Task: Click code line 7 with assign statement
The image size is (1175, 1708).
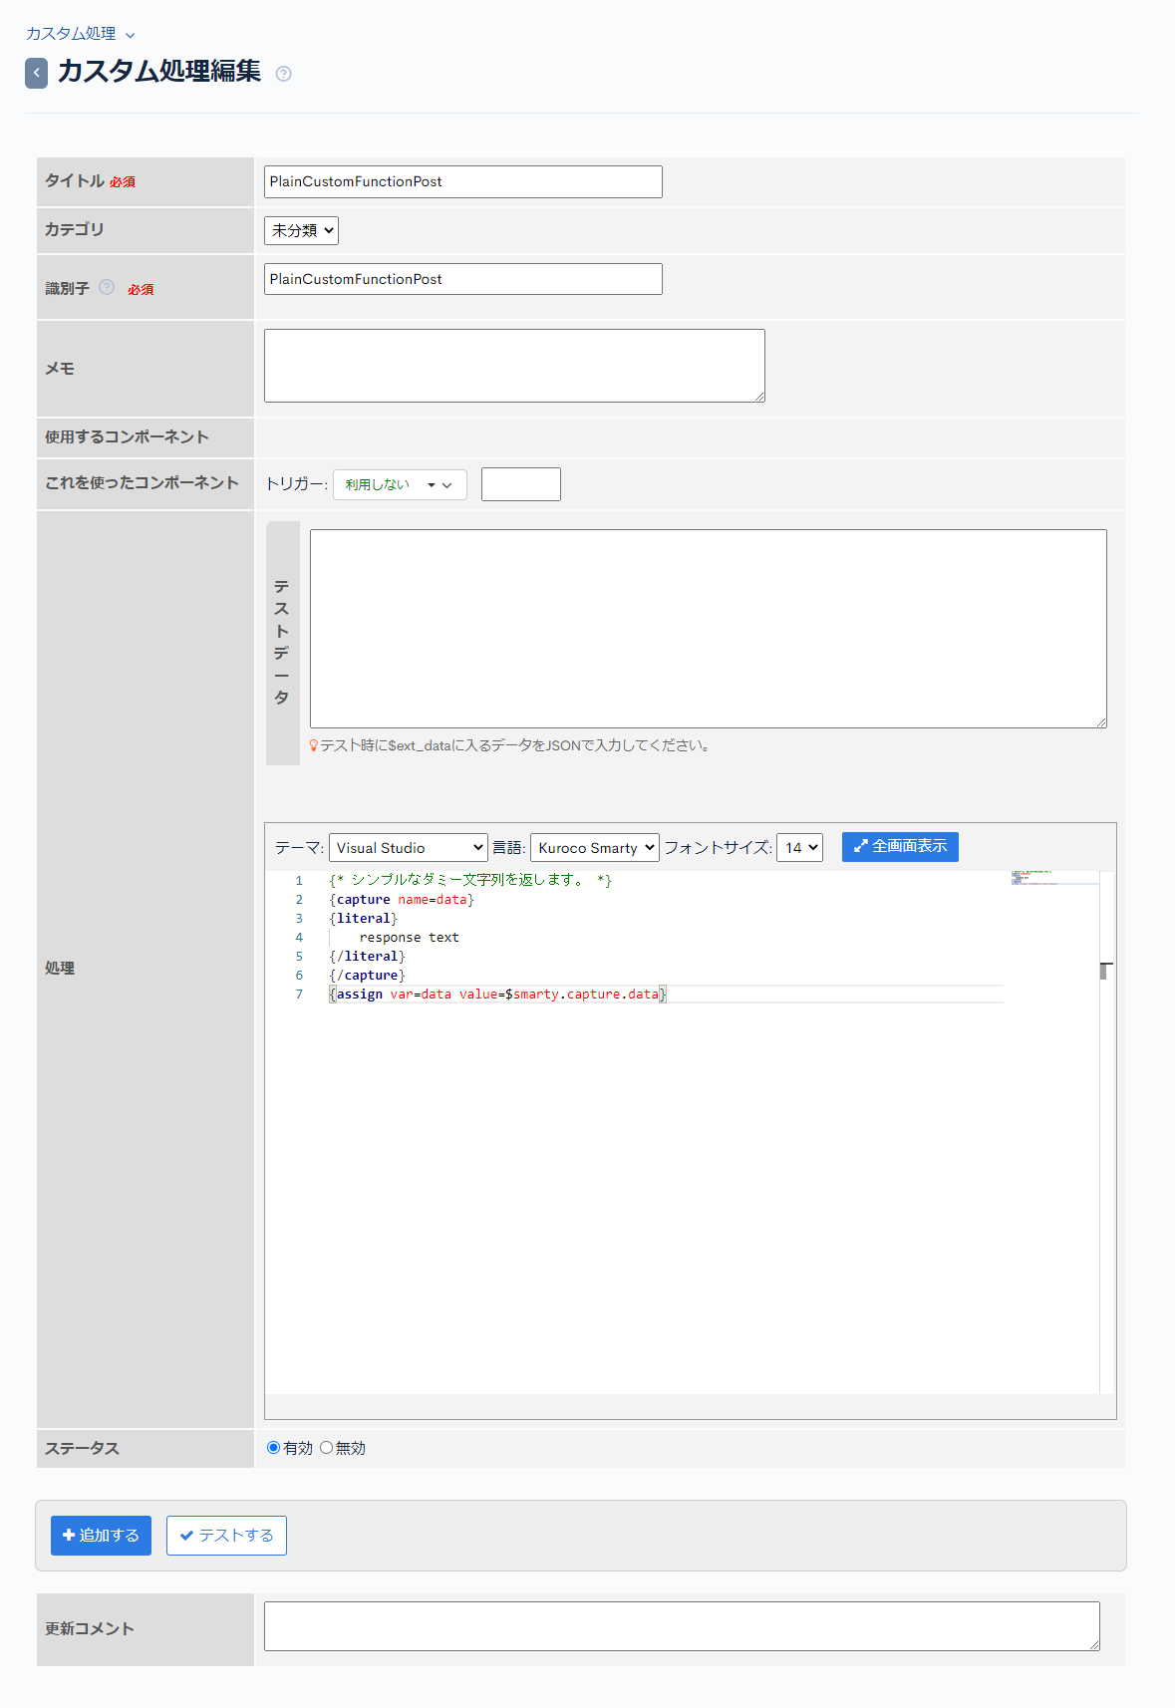Action: pyautogui.click(x=498, y=995)
